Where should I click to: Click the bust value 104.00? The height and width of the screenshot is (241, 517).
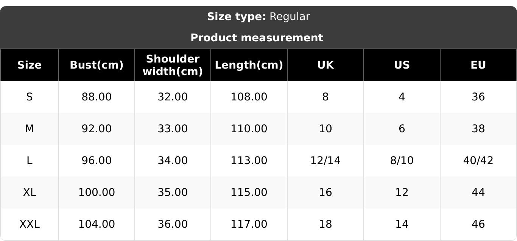coord(97,224)
